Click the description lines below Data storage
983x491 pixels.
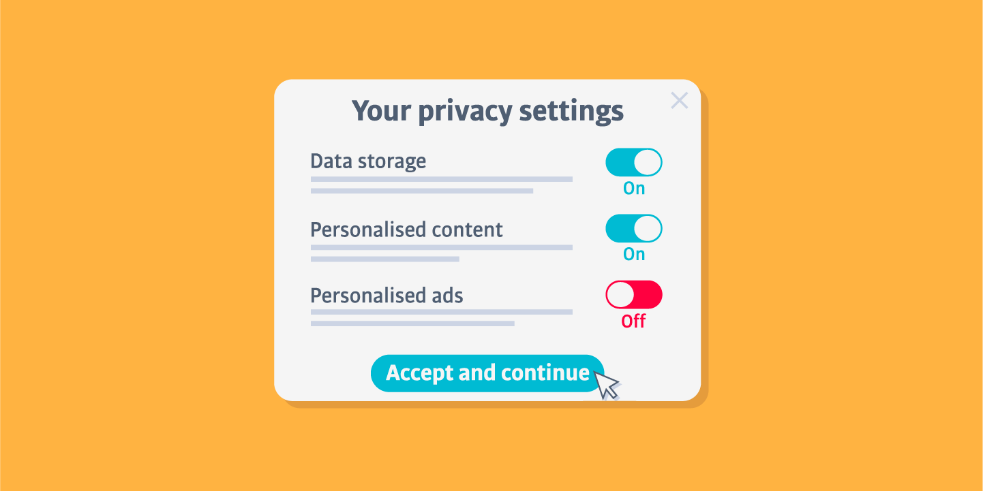(441, 185)
